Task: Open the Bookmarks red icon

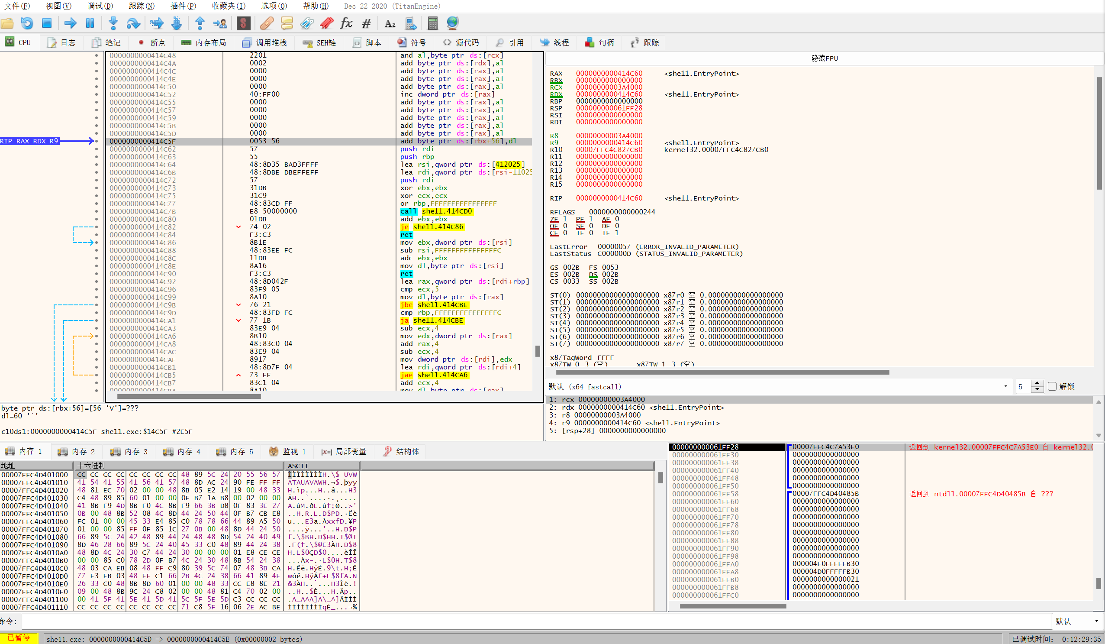Action: click(x=327, y=23)
